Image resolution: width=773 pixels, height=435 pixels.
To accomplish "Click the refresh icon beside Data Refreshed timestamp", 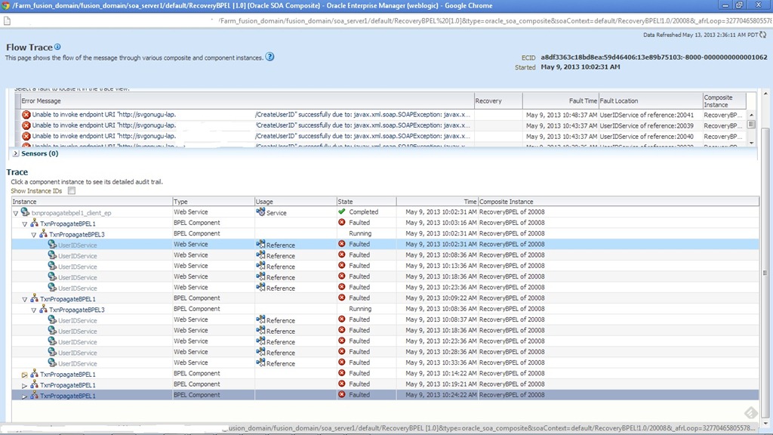I will click(762, 35).
